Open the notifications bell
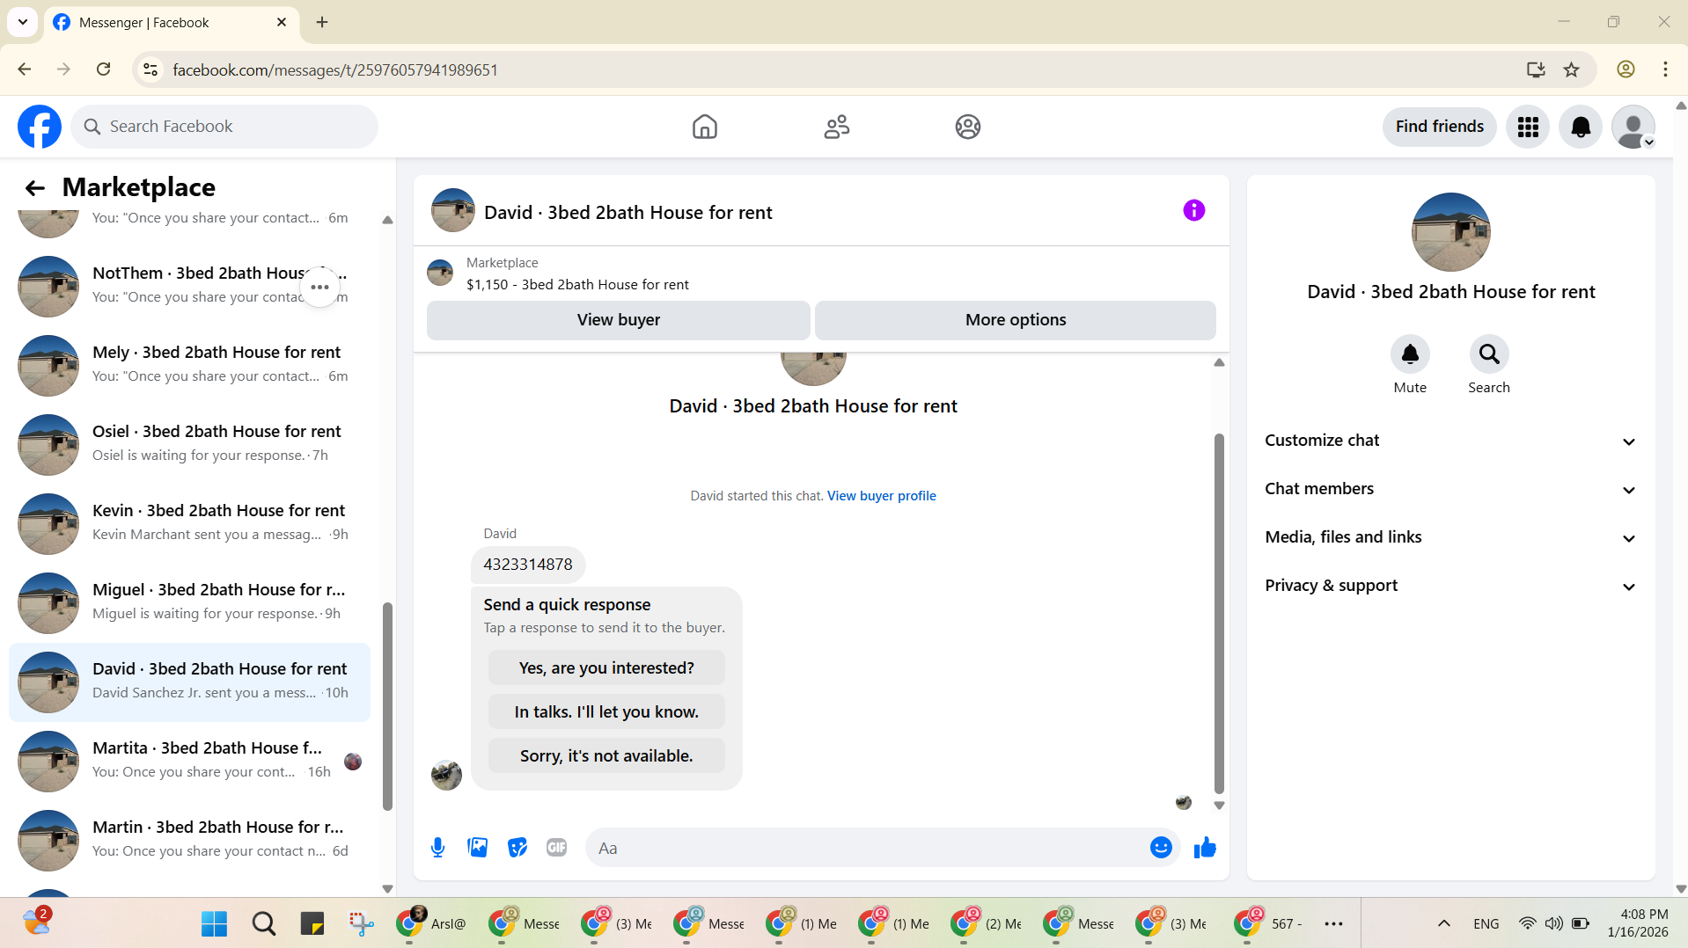 [1581, 127]
